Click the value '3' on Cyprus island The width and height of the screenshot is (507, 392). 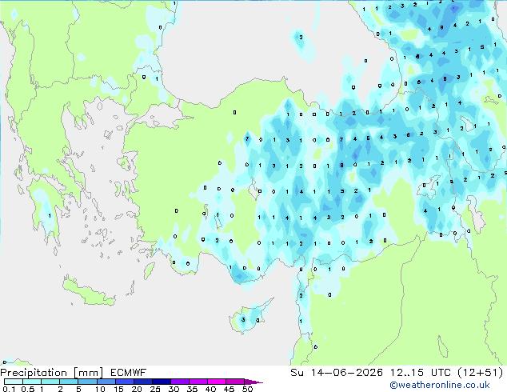coord(243,320)
